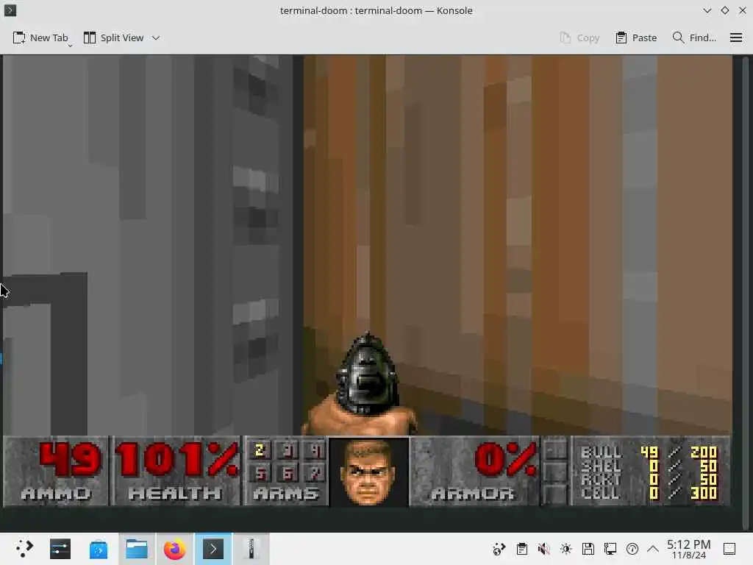
Task: Switch to the Konsole taskbar entry
Action: (x=213, y=549)
